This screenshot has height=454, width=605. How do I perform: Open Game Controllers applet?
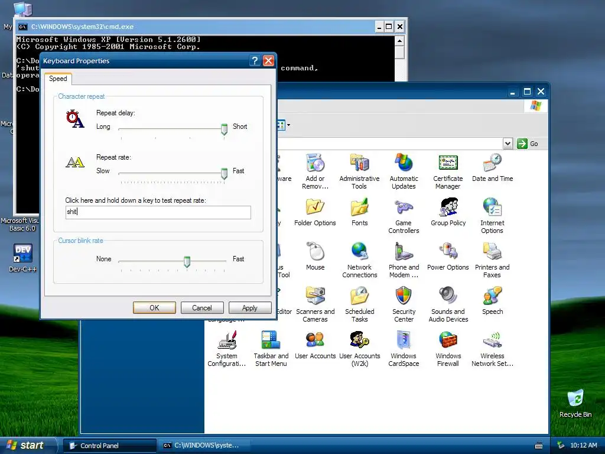coord(404,216)
